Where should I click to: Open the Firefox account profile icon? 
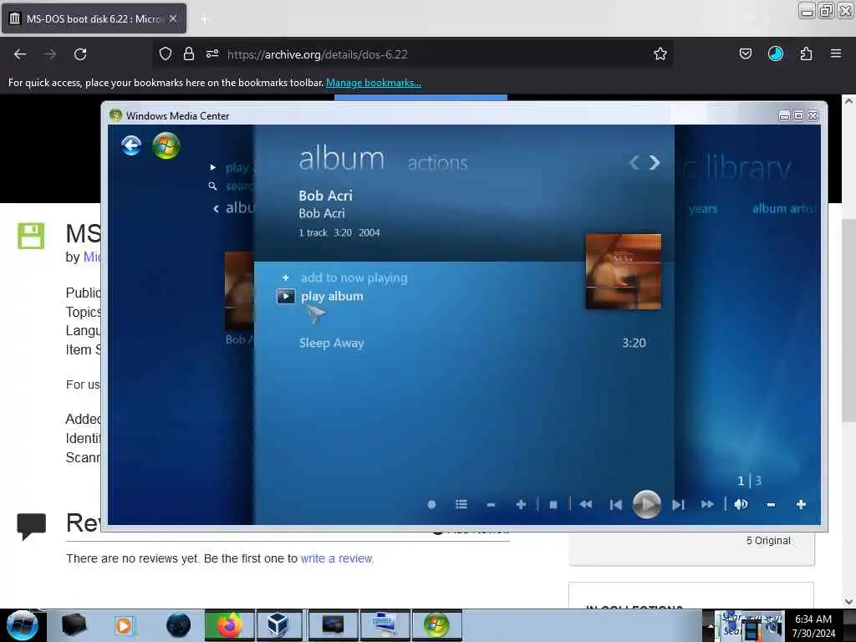coord(776,53)
